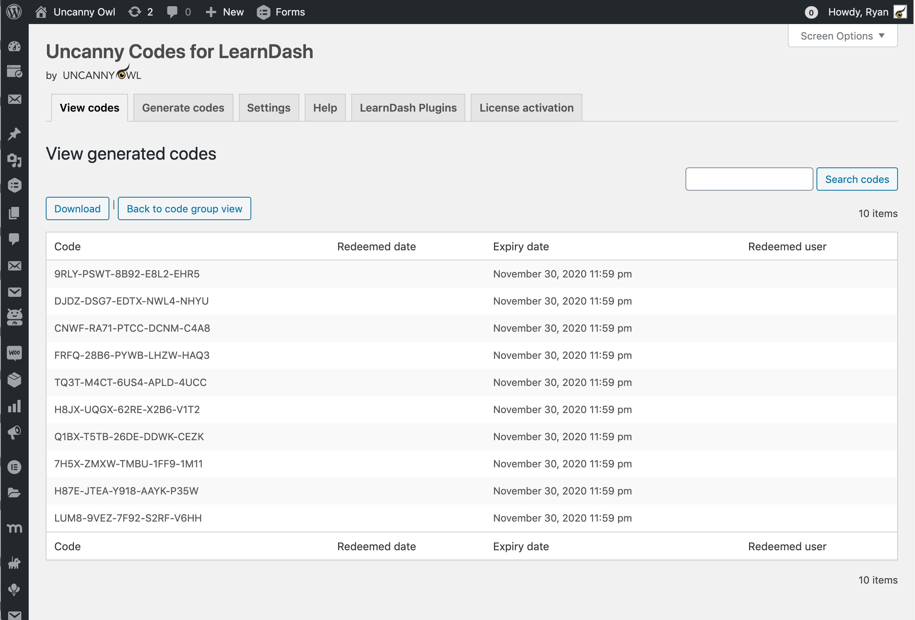Open the Media sidebar icon
This screenshot has width=915, height=620.
pyautogui.click(x=14, y=160)
